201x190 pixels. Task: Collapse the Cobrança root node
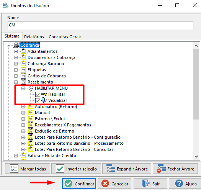pyautogui.click(x=8, y=46)
